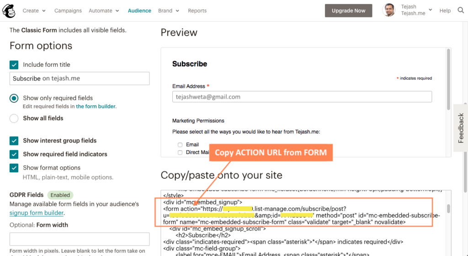
Task: Disable Show required field indicators
Action: click(x=14, y=154)
